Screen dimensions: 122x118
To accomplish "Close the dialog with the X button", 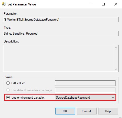I will (116, 4).
